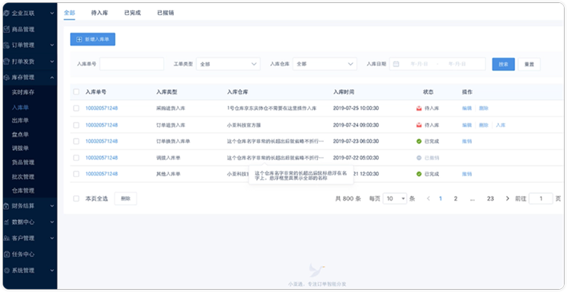Viewport: 567px width, 292px height.
Task: Switch to the 全部 tab
Action: click(x=69, y=13)
